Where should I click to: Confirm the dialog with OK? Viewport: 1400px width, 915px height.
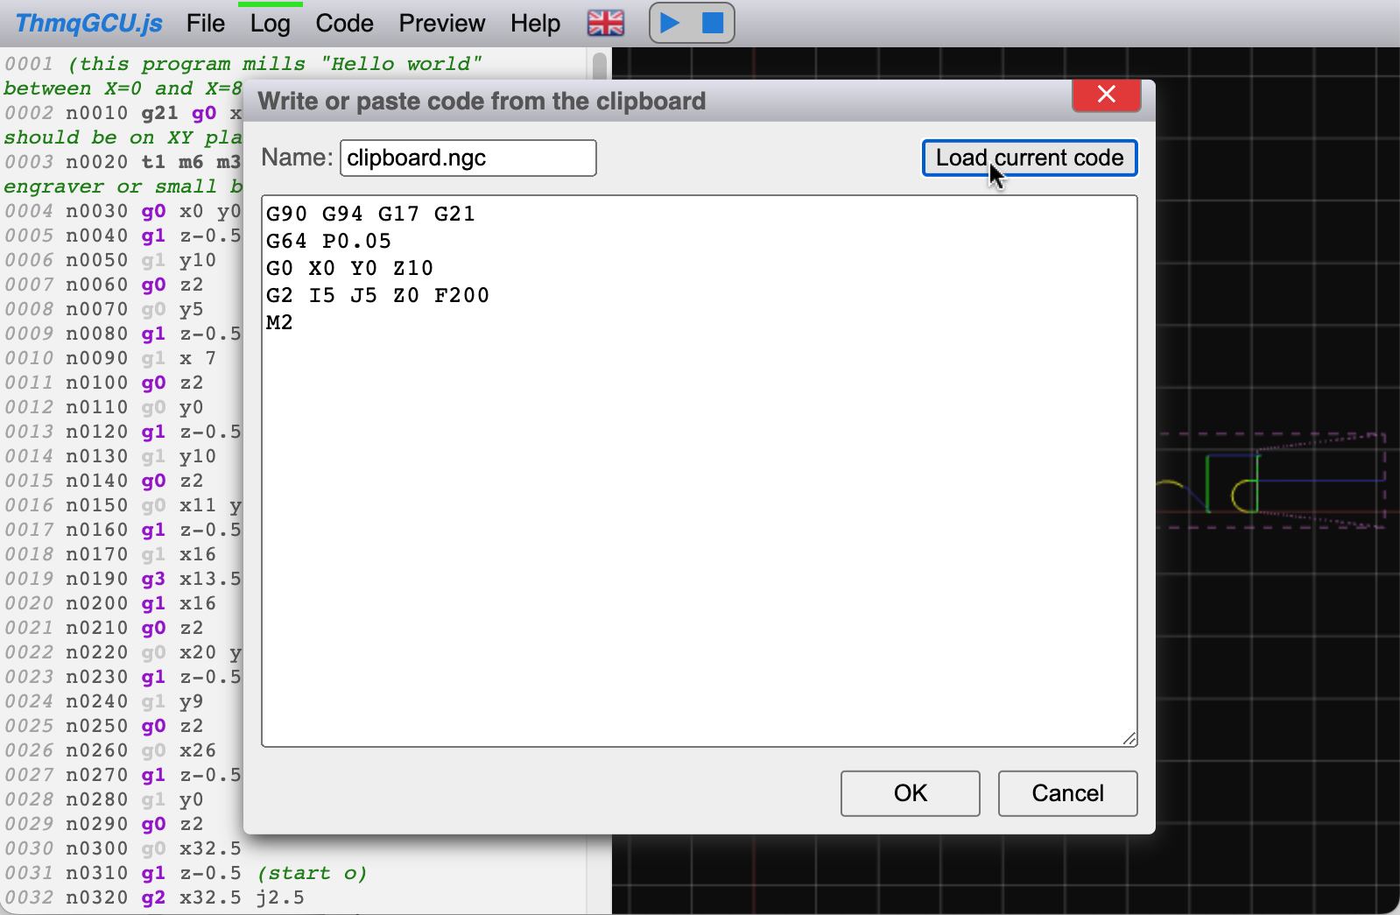pyautogui.click(x=910, y=793)
